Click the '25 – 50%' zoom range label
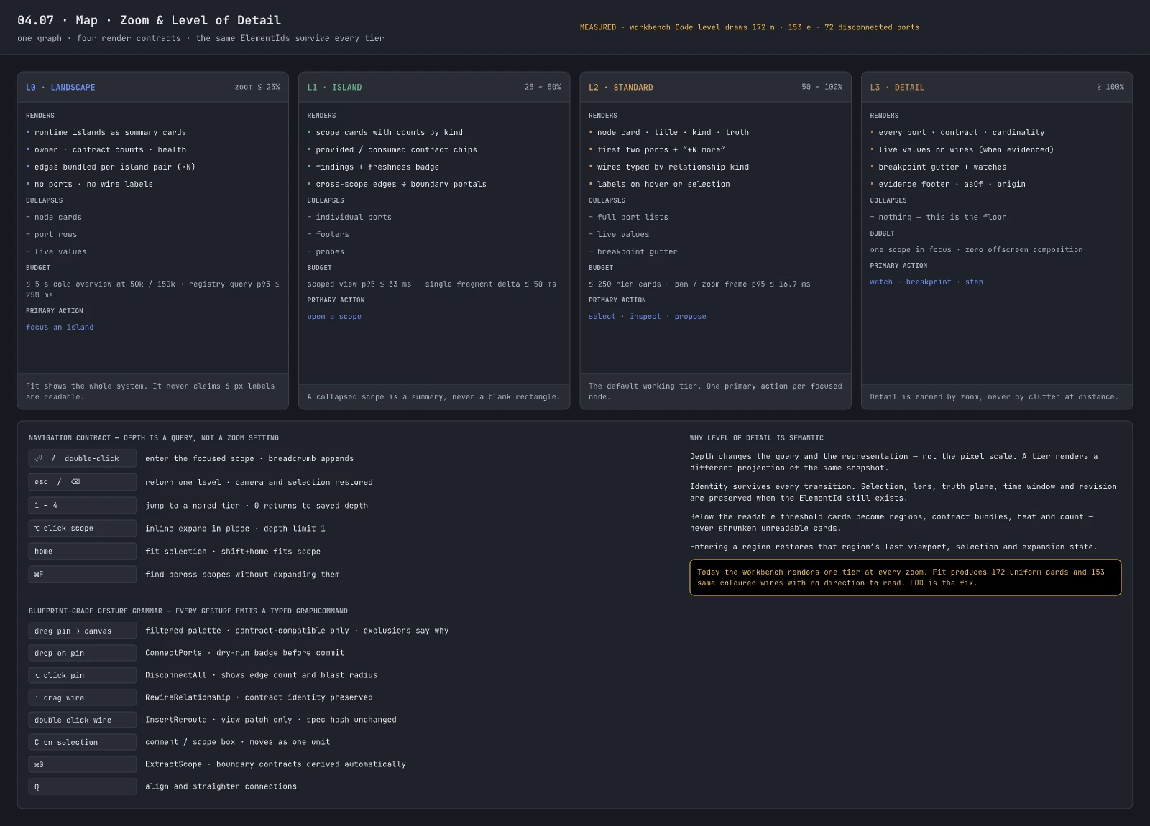Screen dimensions: 1150x826 [x=543, y=87]
